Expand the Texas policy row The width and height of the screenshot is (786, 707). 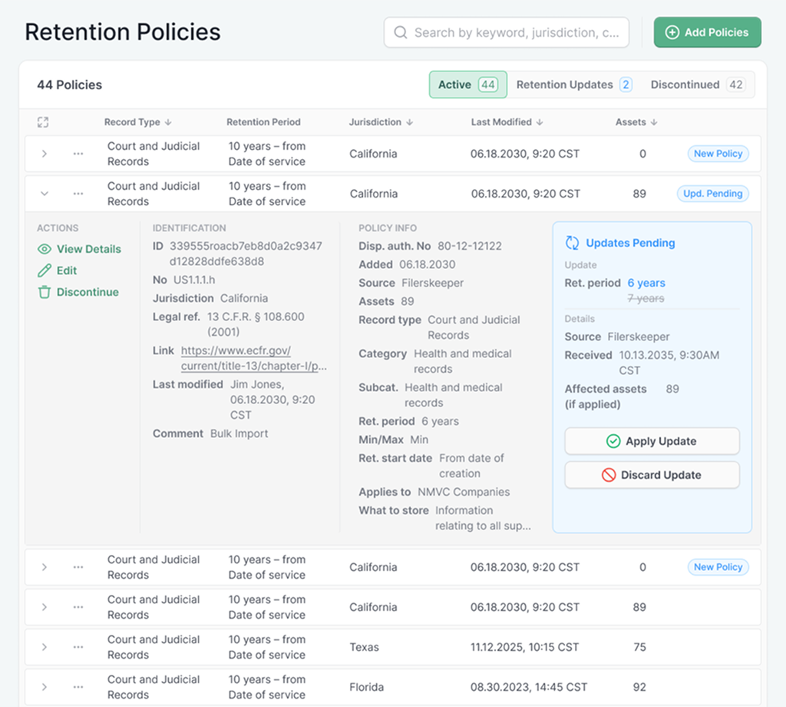point(44,647)
